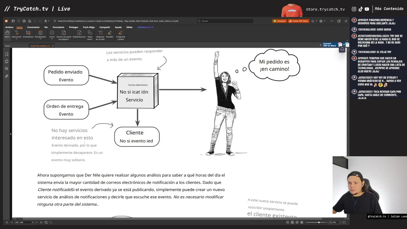
Task: Open the Compartir ribbon tab
Action: coord(105,27)
